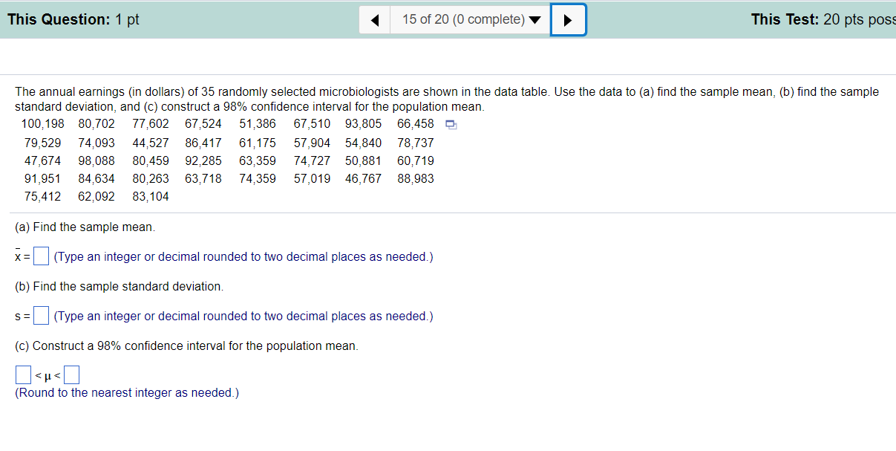896x451 pixels.
Task: Click the (b) Find the sample standard deviation text
Action: [119, 286]
